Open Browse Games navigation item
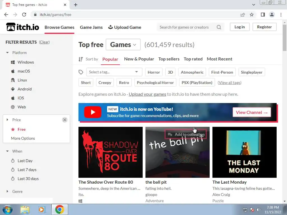The height and width of the screenshot is (215, 287). [59, 27]
